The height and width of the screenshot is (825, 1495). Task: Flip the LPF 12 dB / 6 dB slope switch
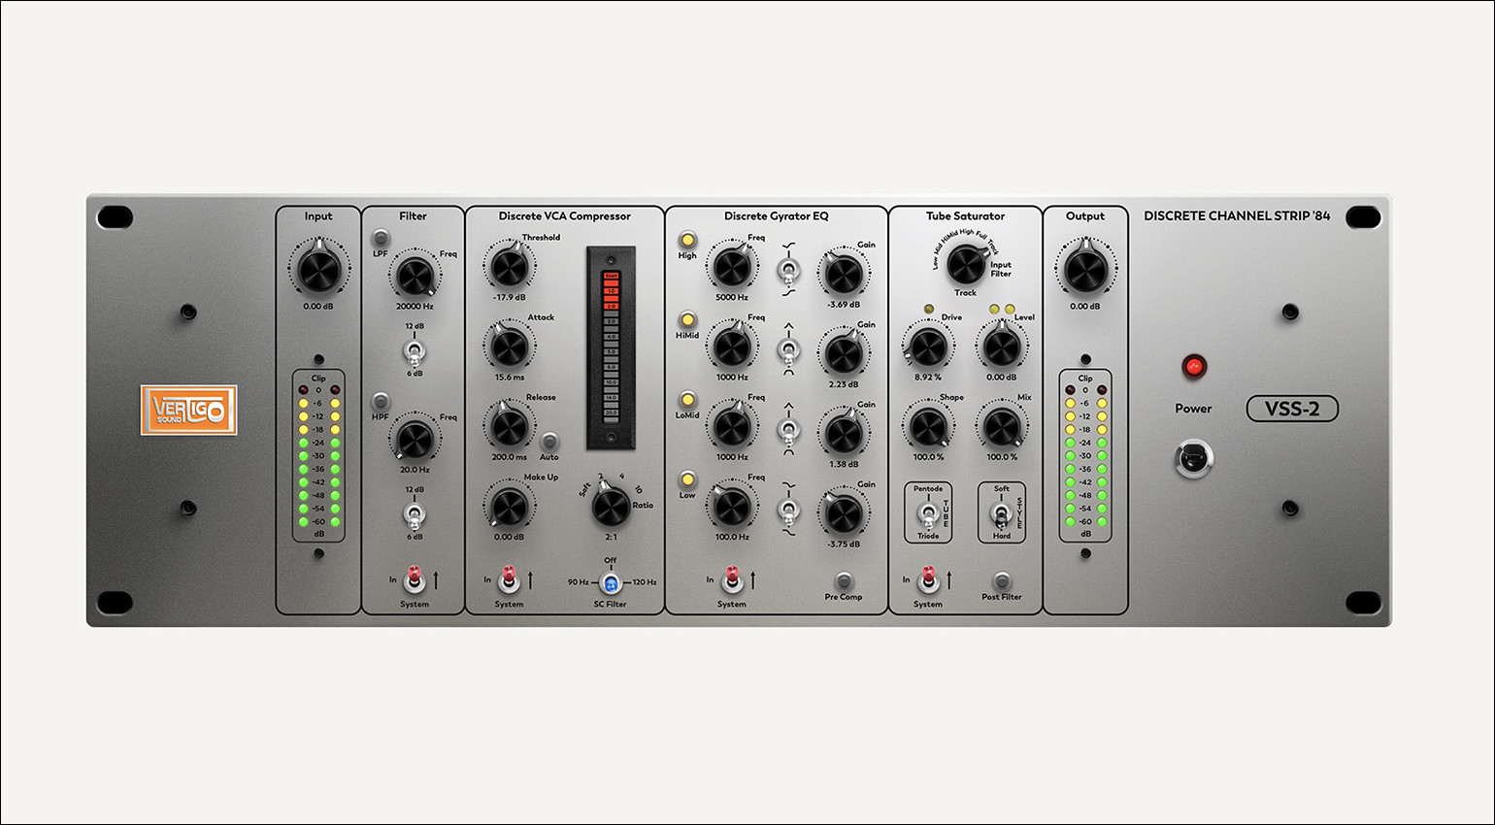tap(415, 349)
